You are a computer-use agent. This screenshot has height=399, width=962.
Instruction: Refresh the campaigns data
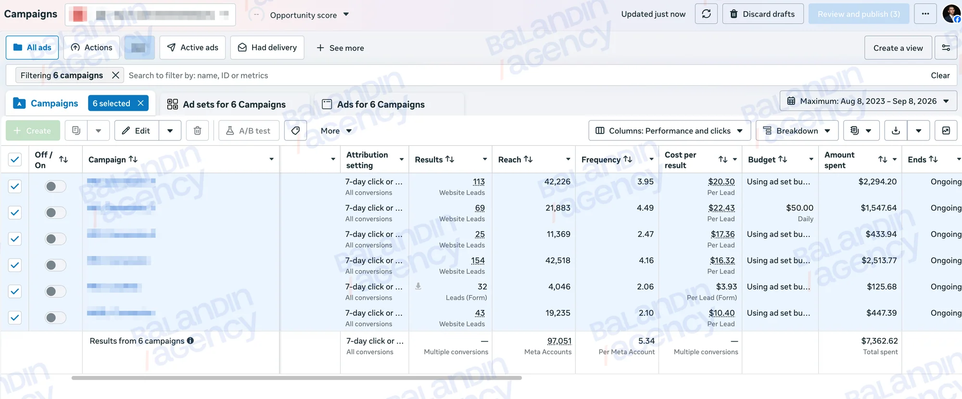(706, 14)
